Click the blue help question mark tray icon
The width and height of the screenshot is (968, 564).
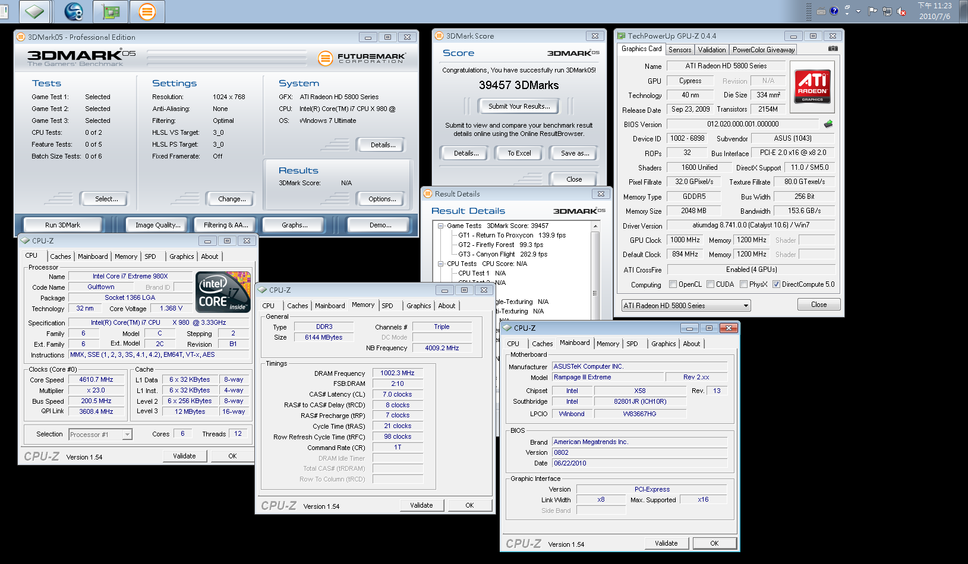pos(834,11)
